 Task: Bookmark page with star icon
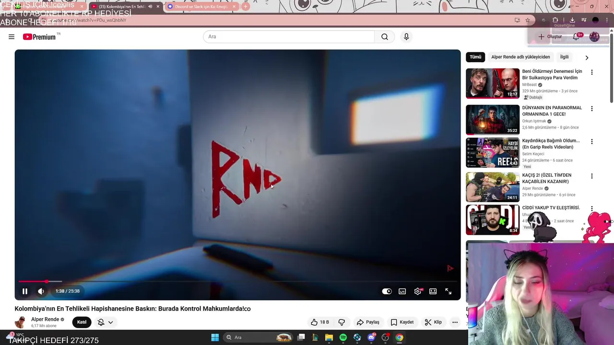pos(528,20)
